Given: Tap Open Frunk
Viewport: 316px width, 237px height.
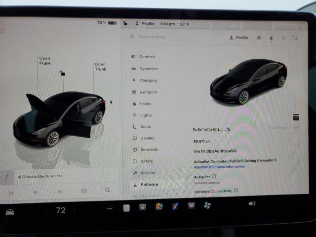Looking at the screenshot, I should coord(45,61).
